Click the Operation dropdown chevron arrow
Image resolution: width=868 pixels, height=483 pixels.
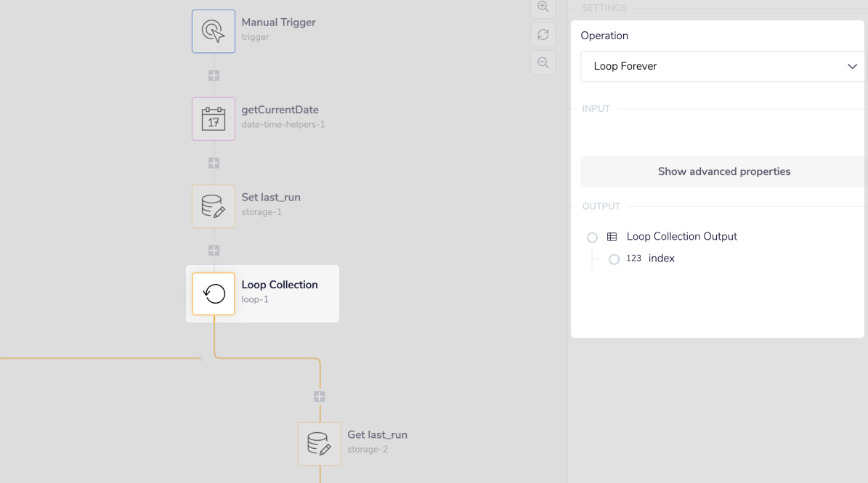[x=852, y=66]
